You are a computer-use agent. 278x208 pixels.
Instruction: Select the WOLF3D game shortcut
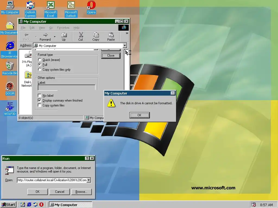10,109
